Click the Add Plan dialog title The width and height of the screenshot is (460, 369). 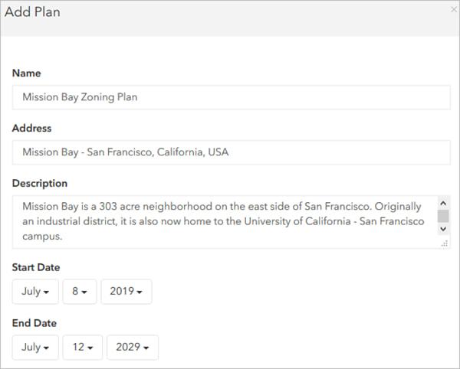(x=33, y=12)
